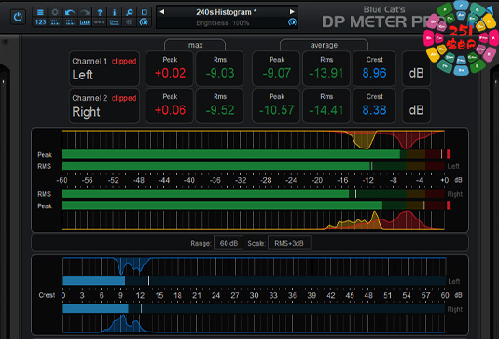Viewport: 499px width, 339px height.
Task: Click the red clip LED on Right Peak meter
Action: click(449, 205)
